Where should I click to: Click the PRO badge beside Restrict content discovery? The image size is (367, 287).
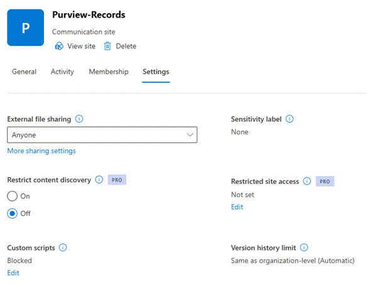117,180
